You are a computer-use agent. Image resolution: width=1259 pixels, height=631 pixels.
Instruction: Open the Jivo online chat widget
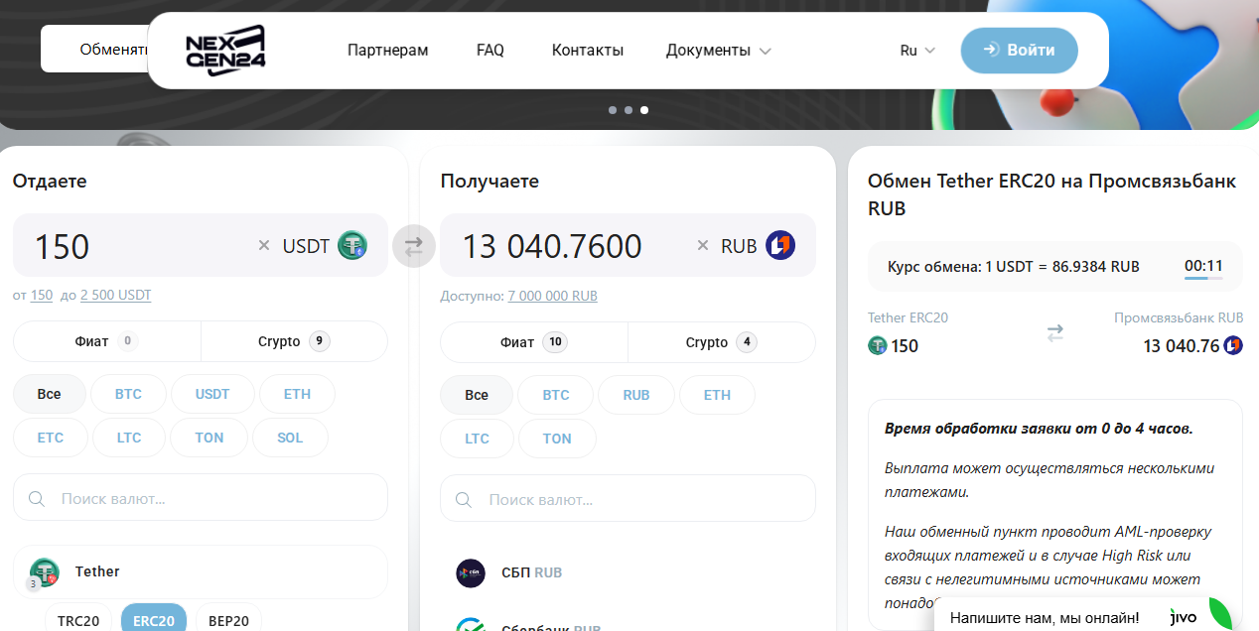[x=1082, y=617]
